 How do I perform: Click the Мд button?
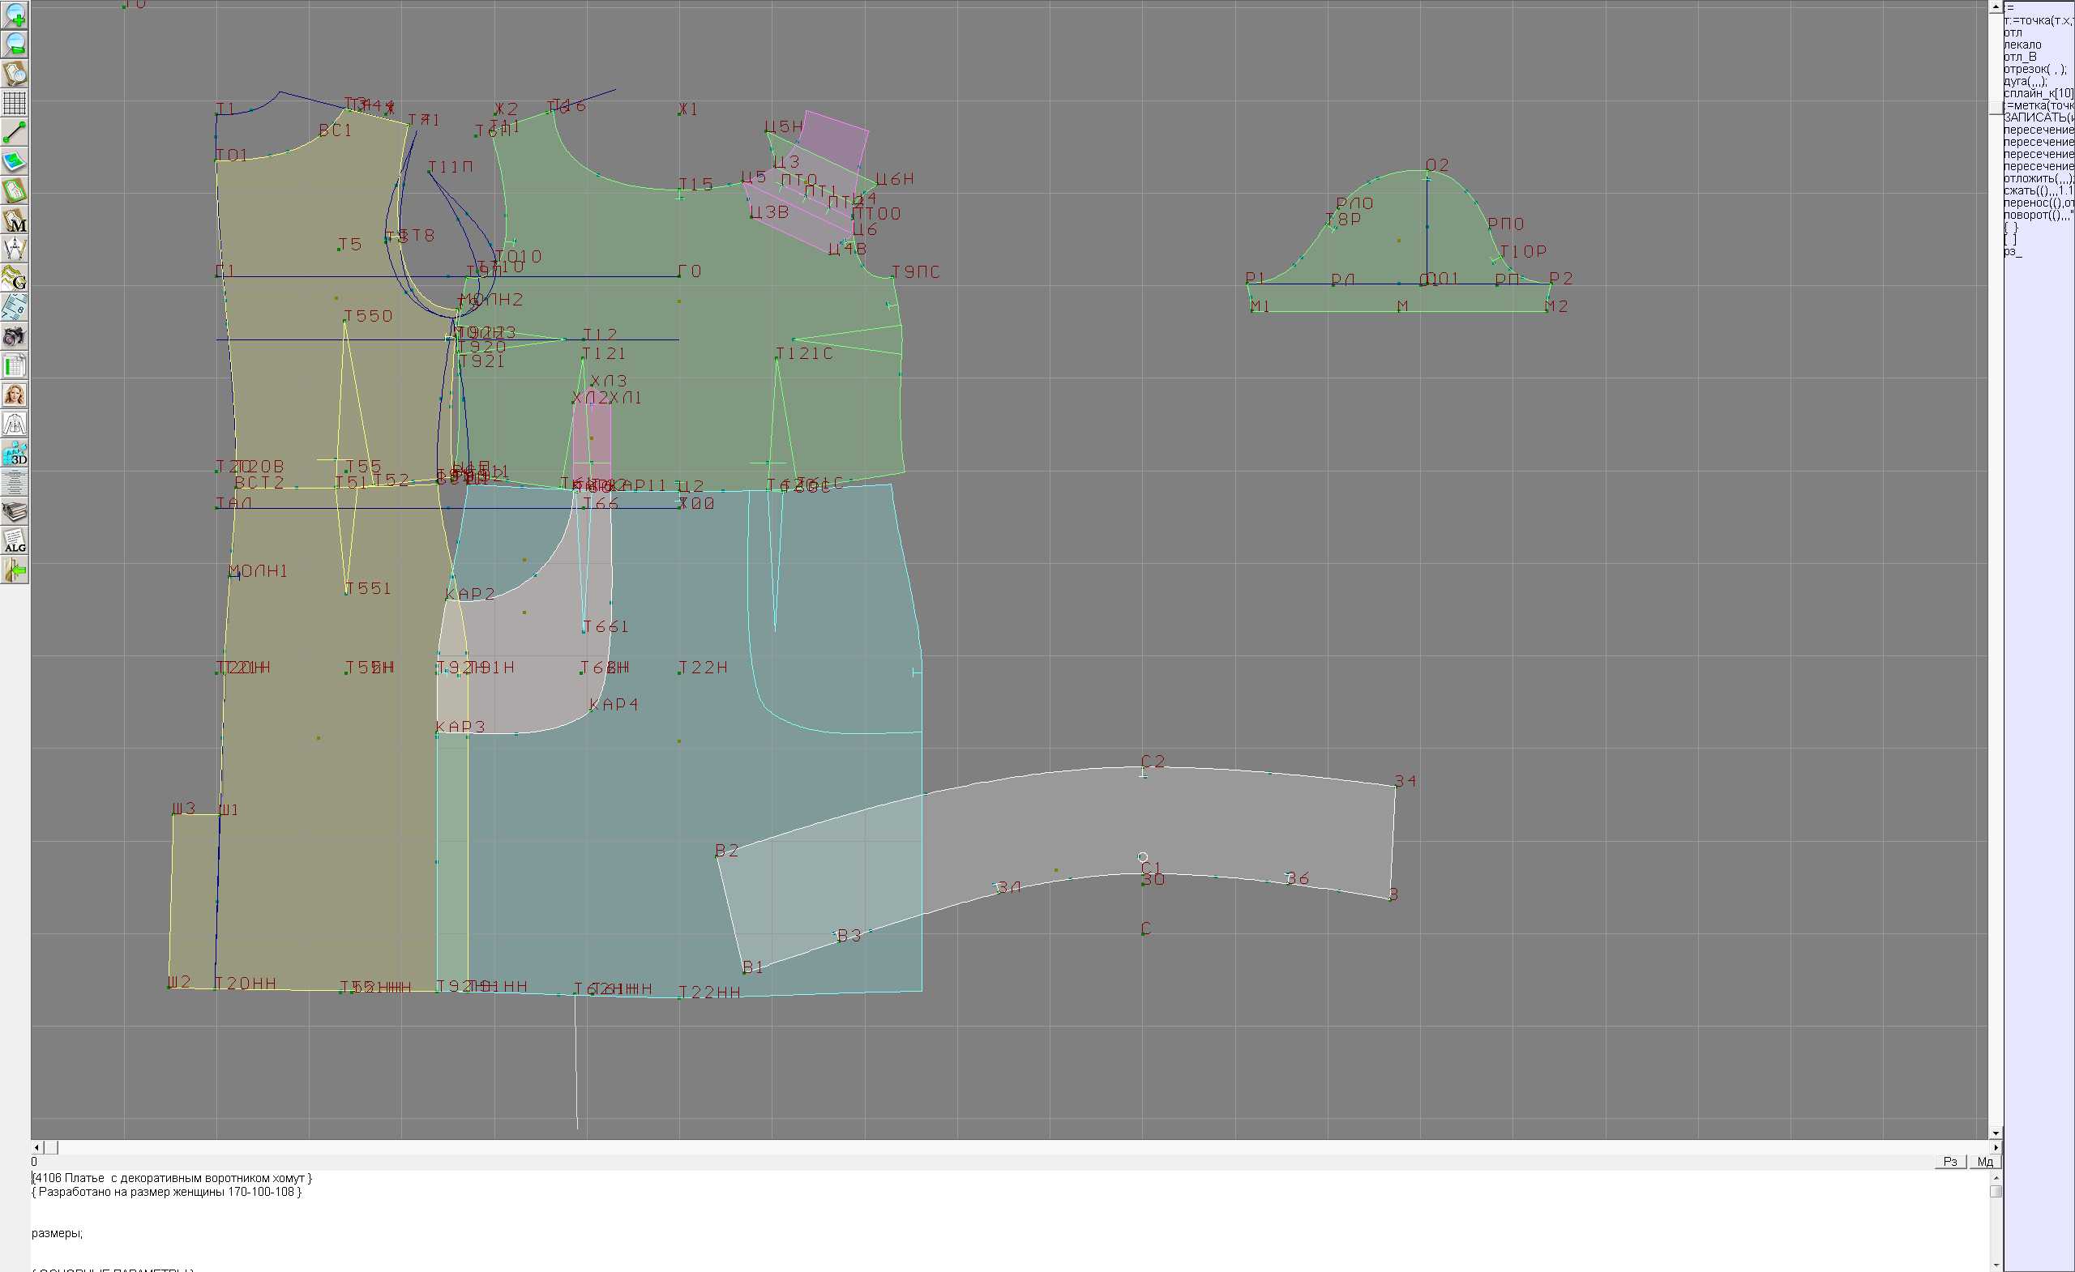tap(1984, 1162)
